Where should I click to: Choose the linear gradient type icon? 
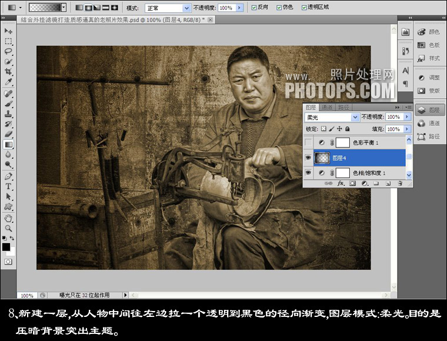(79, 8)
